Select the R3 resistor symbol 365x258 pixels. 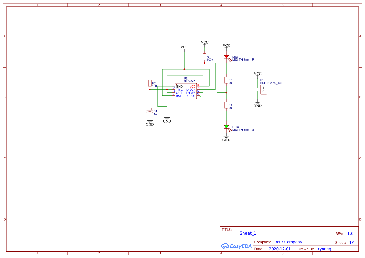click(226, 80)
